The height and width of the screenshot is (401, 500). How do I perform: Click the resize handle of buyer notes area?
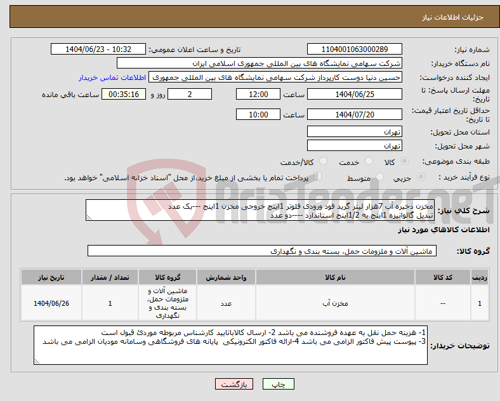[37, 362]
